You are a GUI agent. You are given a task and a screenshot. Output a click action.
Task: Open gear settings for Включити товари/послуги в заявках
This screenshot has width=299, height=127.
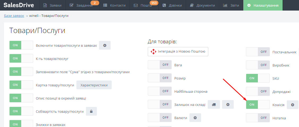105,45
